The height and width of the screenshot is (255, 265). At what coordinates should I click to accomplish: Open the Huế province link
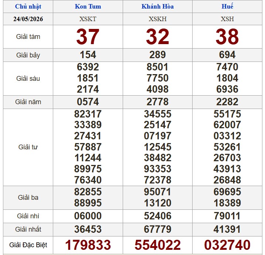click(x=227, y=6)
